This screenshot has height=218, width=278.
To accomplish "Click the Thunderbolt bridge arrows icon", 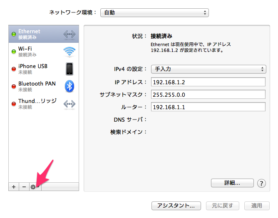I will point(69,104).
